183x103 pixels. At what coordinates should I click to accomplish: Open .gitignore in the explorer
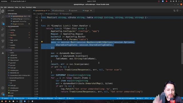(x=13, y=55)
